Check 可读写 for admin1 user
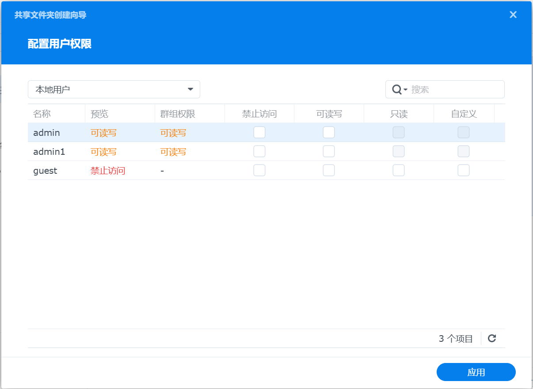Screen dimensions: 533x389 (x=329, y=151)
